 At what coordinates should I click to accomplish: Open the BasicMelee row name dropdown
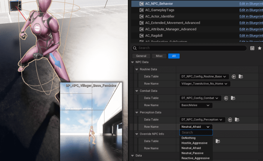click(x=196, y=105)
